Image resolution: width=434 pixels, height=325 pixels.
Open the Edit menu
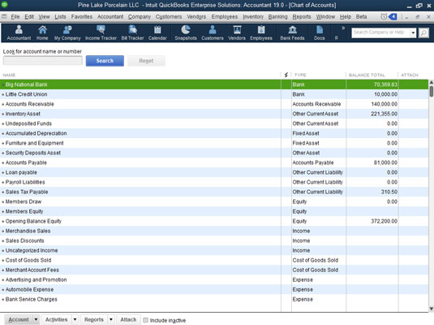click(29, 16)
